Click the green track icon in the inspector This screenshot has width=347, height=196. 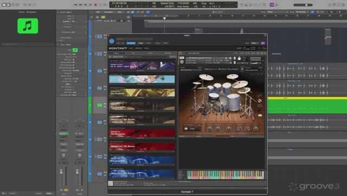[x=75, y=50]
